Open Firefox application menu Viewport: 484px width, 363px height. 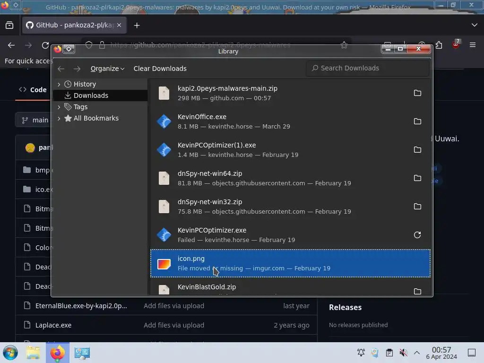point(473,45)
